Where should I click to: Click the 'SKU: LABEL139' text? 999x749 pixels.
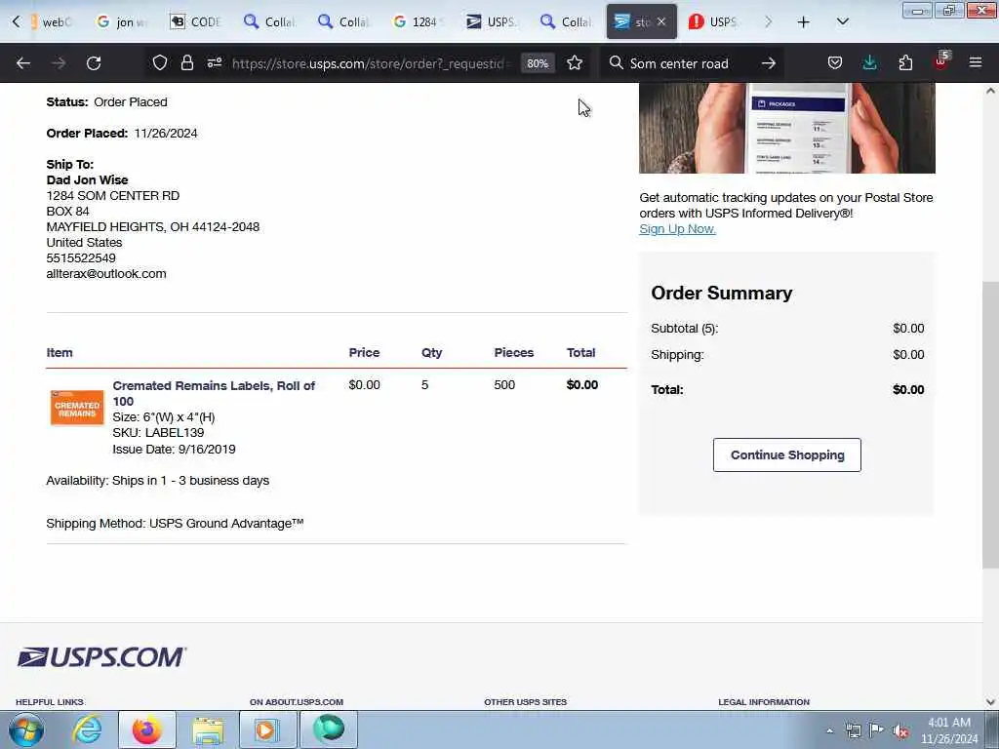click(x=158, y=433)
